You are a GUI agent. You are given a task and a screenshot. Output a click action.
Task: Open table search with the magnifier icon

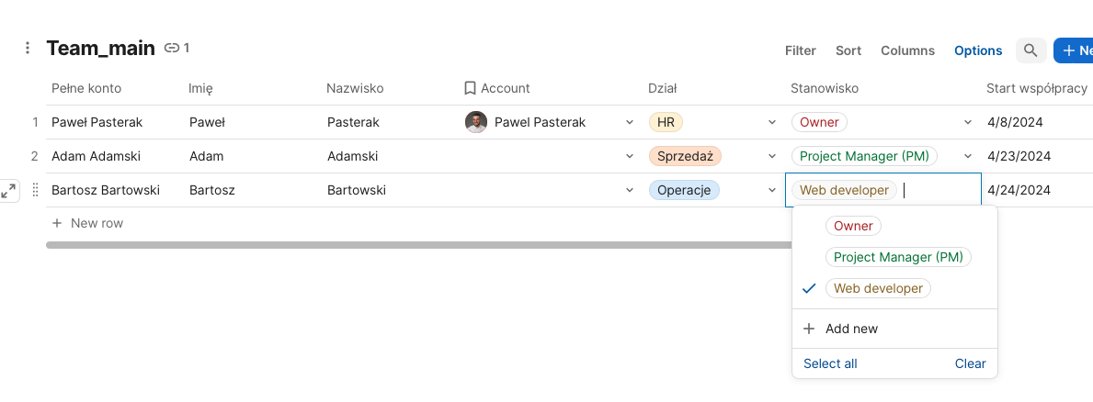[x=1030, y=50]
